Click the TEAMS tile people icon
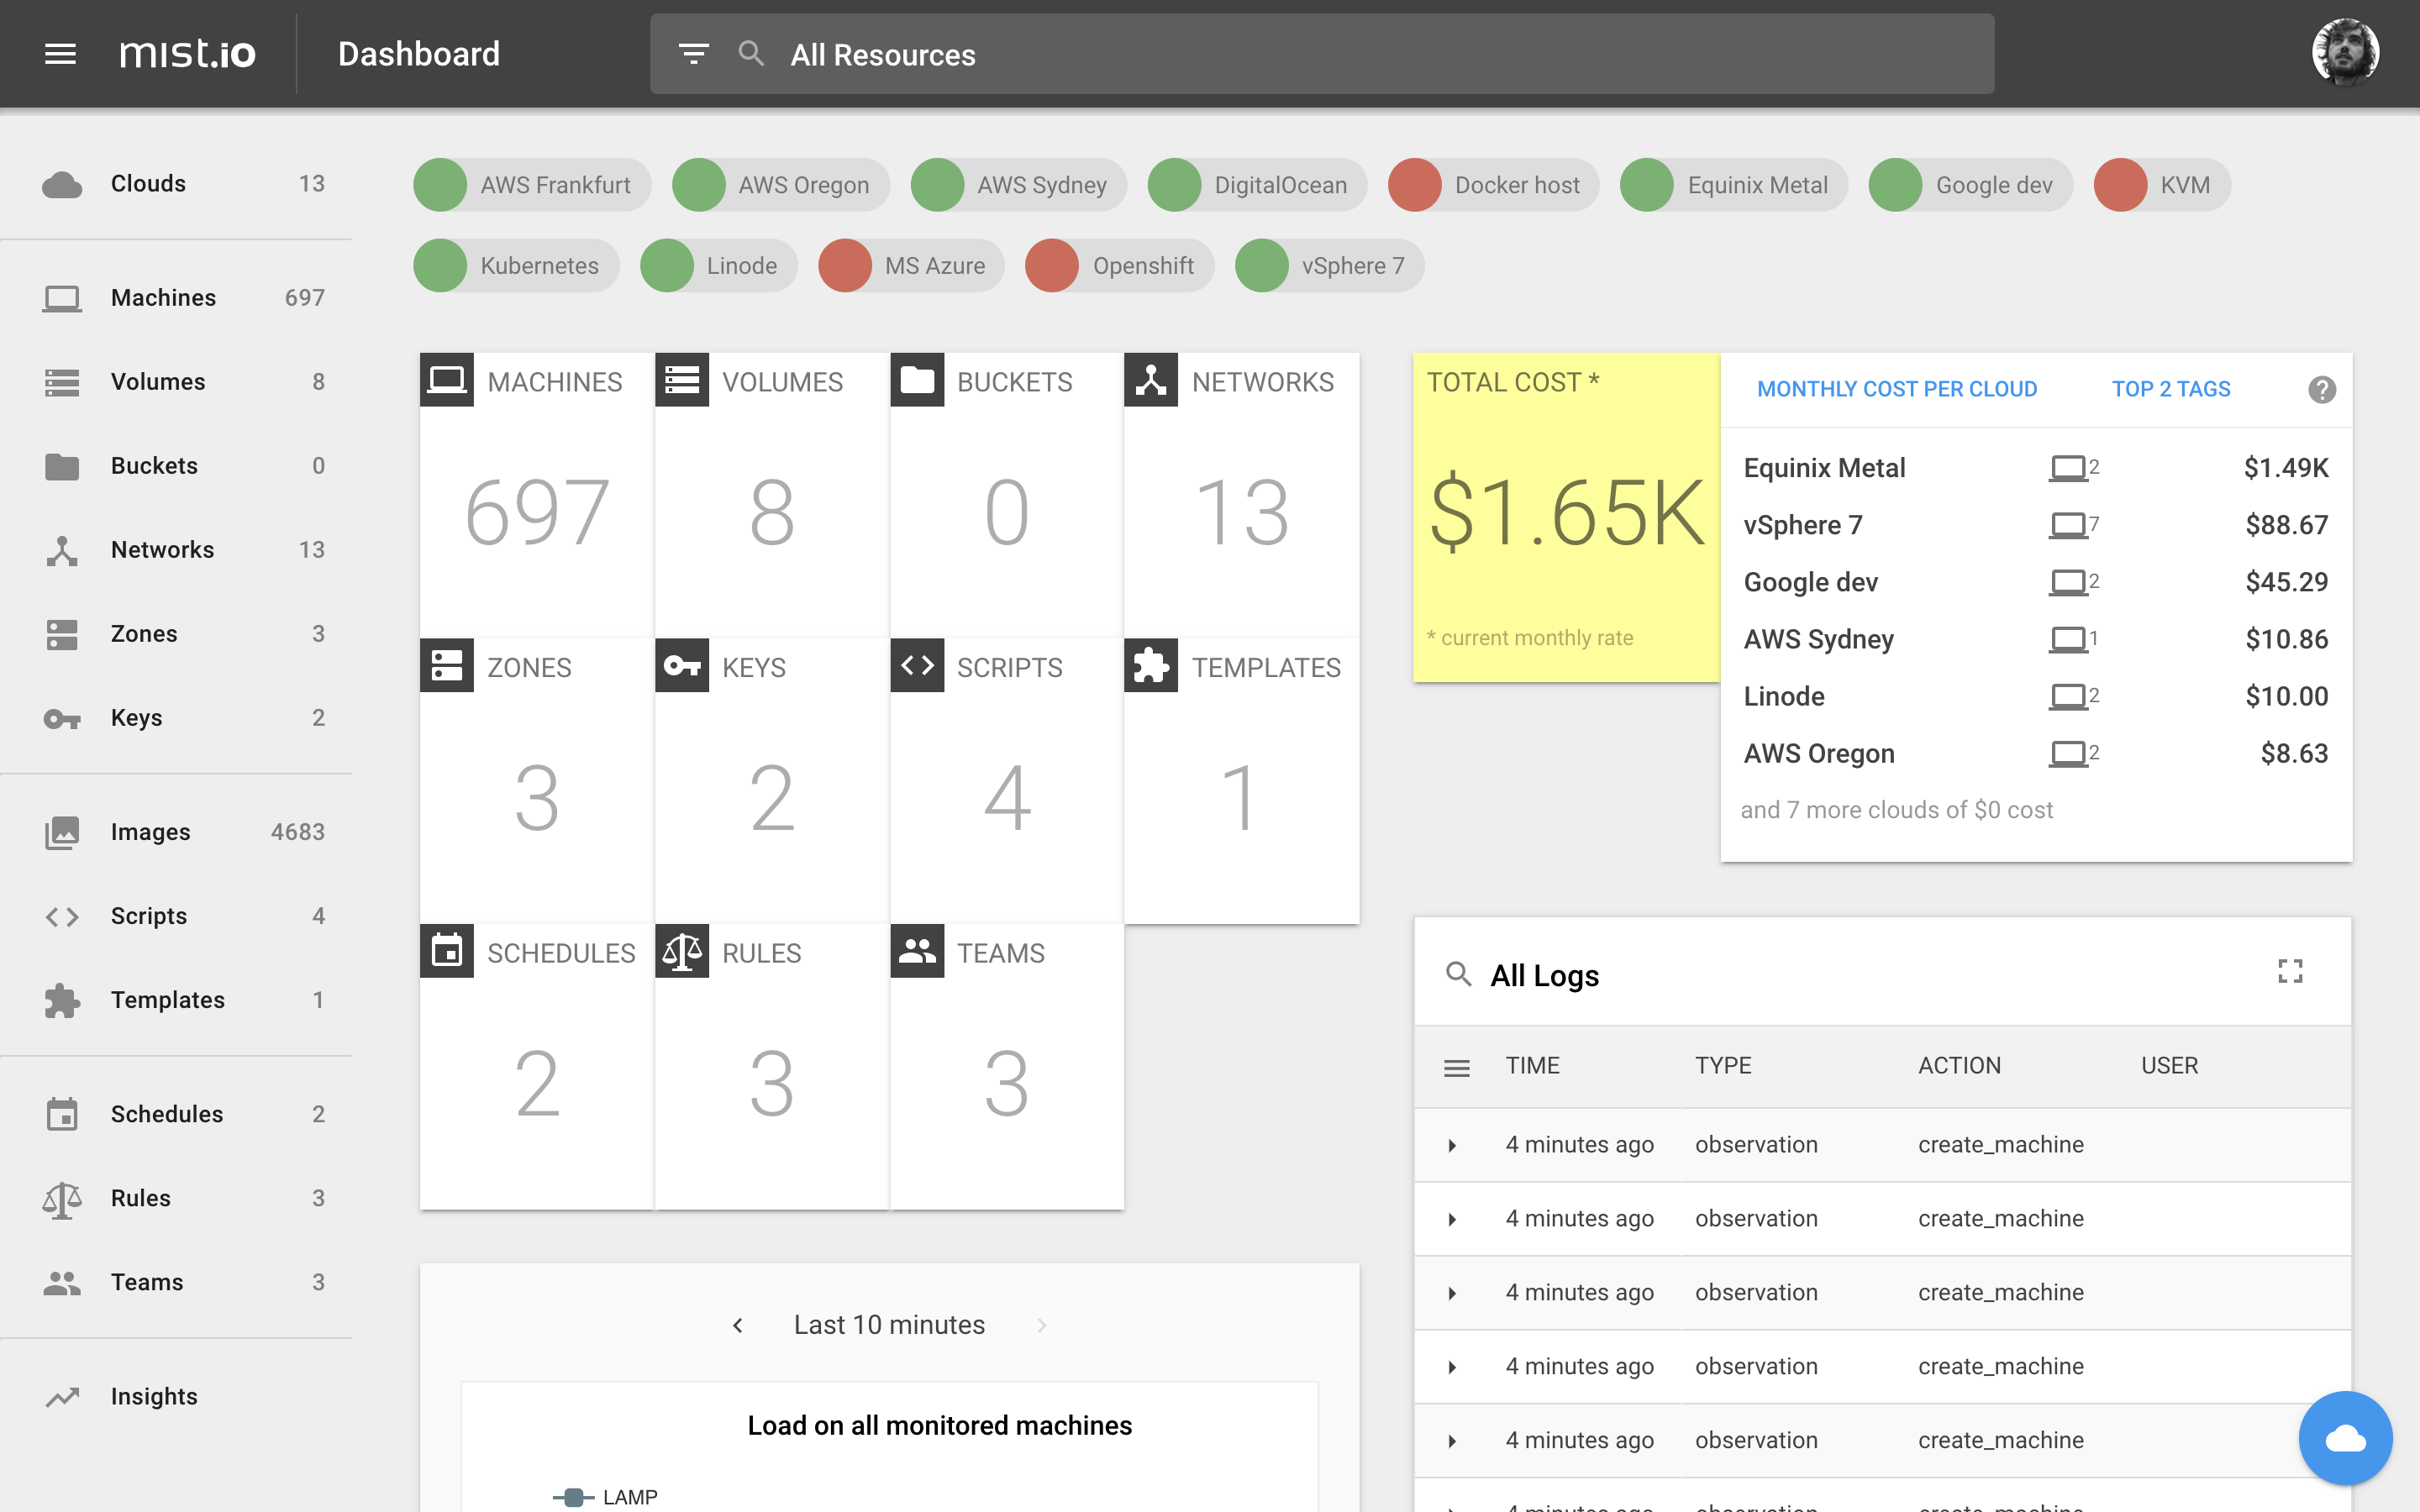This screenshot has height=1512, width=2420. 917,951
